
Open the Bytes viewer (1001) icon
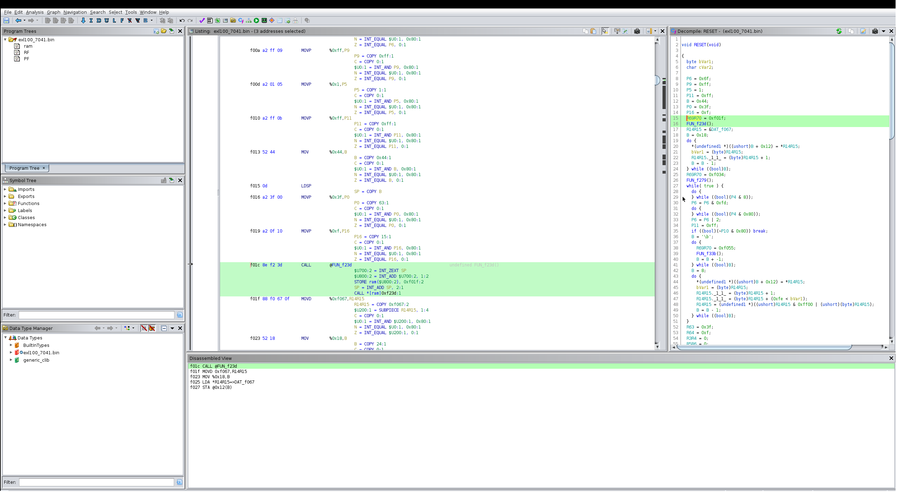pos(210,20)
